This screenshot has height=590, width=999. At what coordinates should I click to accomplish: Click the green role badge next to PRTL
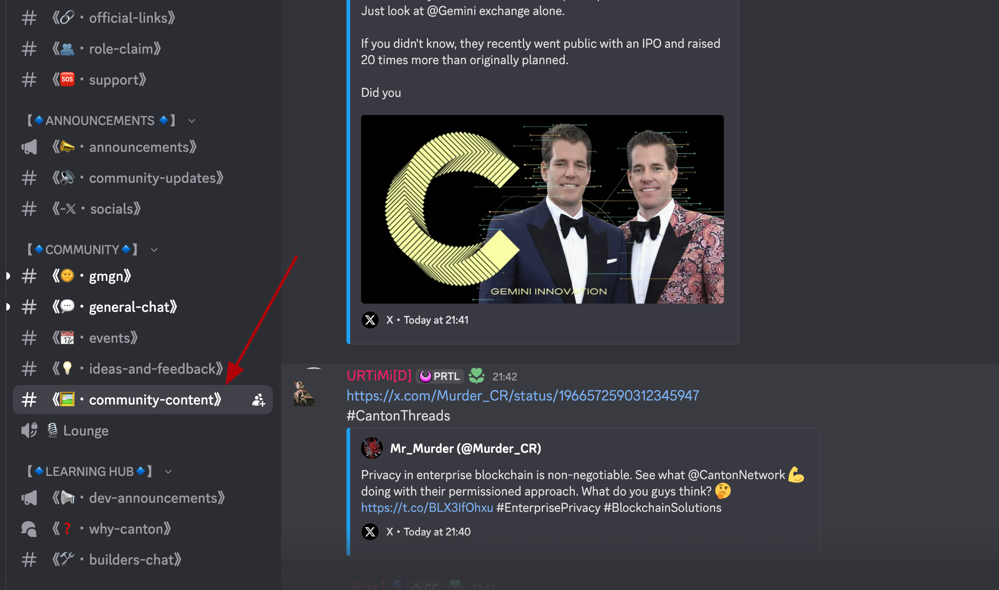pyautogui.click(x=477, y=376)
